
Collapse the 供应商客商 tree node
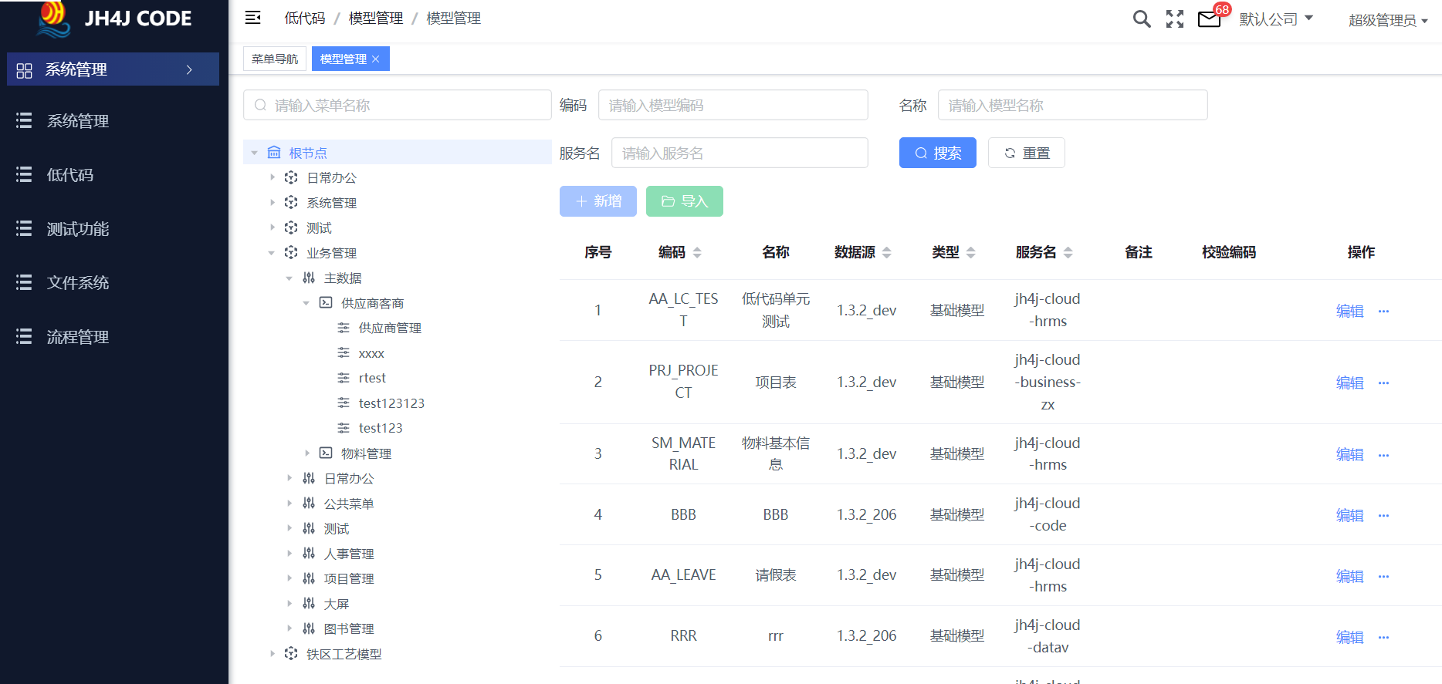point(306,303)
